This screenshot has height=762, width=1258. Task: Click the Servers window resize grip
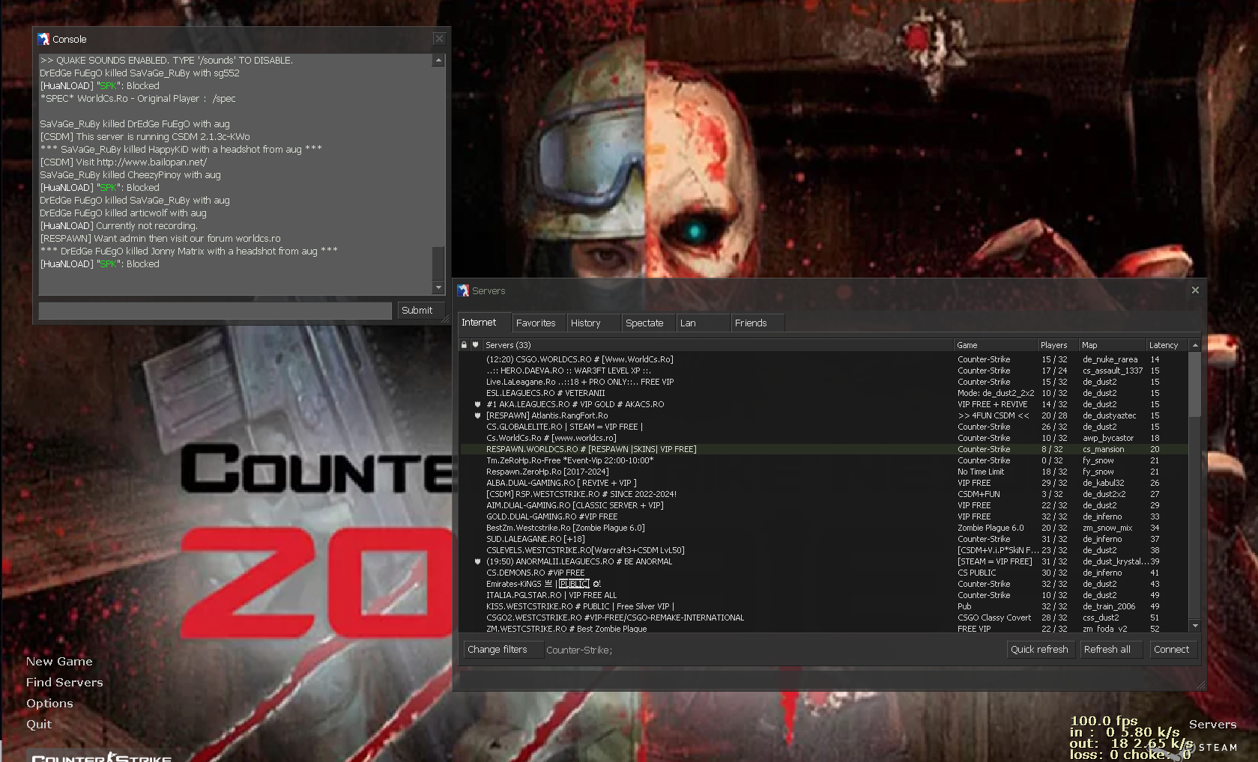click(x=1201, y=685)
